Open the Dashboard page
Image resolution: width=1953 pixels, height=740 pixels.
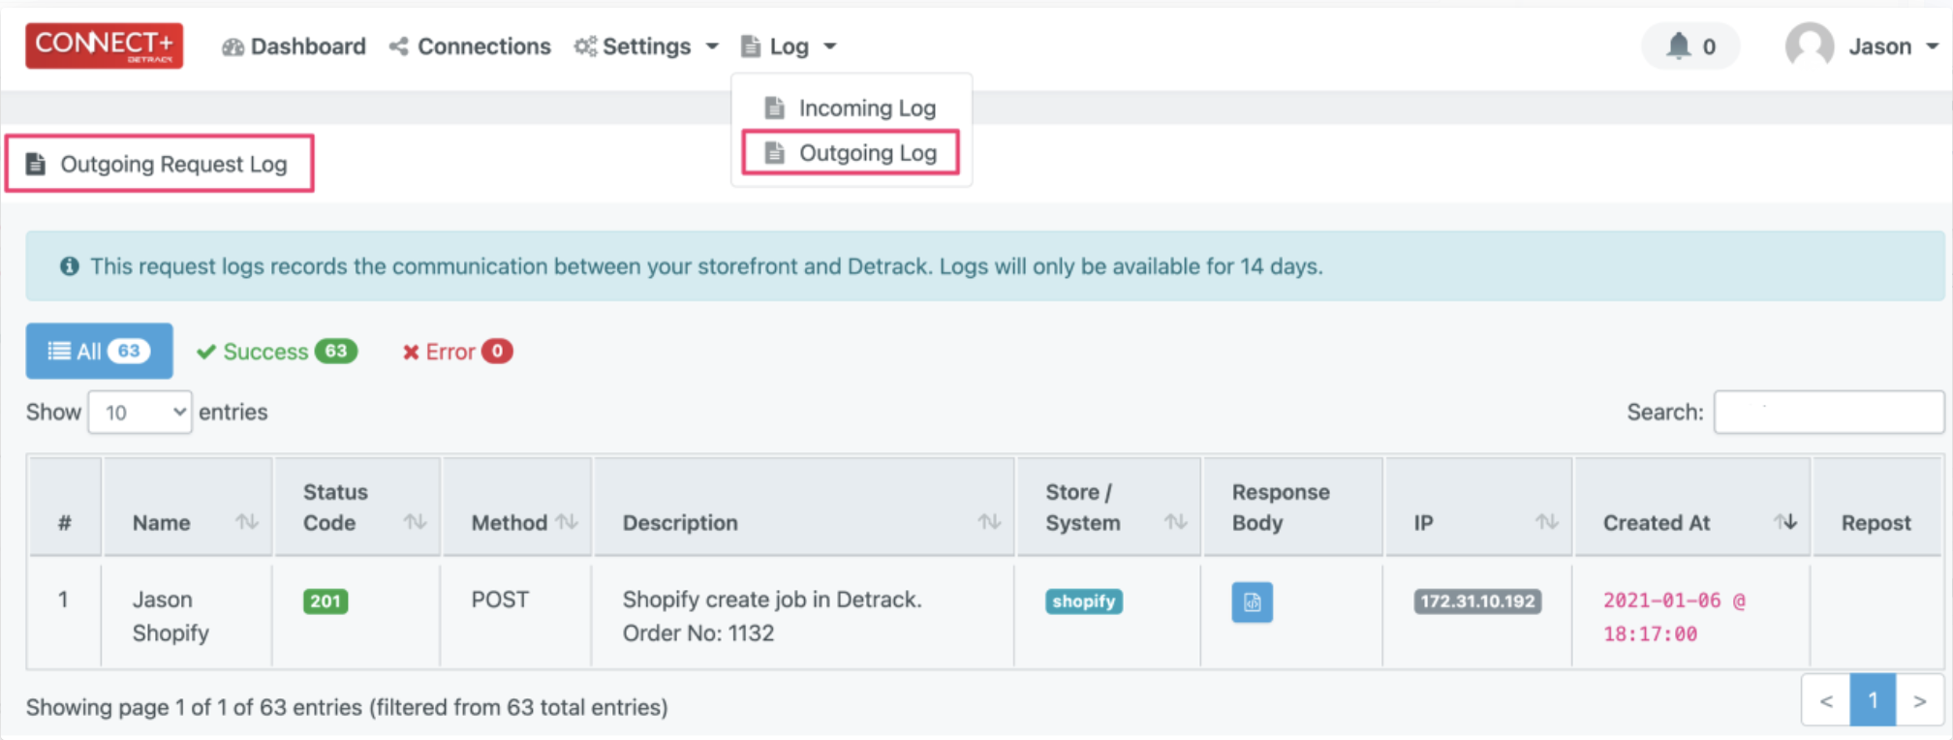pyautogui.click(x=294, y=46)
